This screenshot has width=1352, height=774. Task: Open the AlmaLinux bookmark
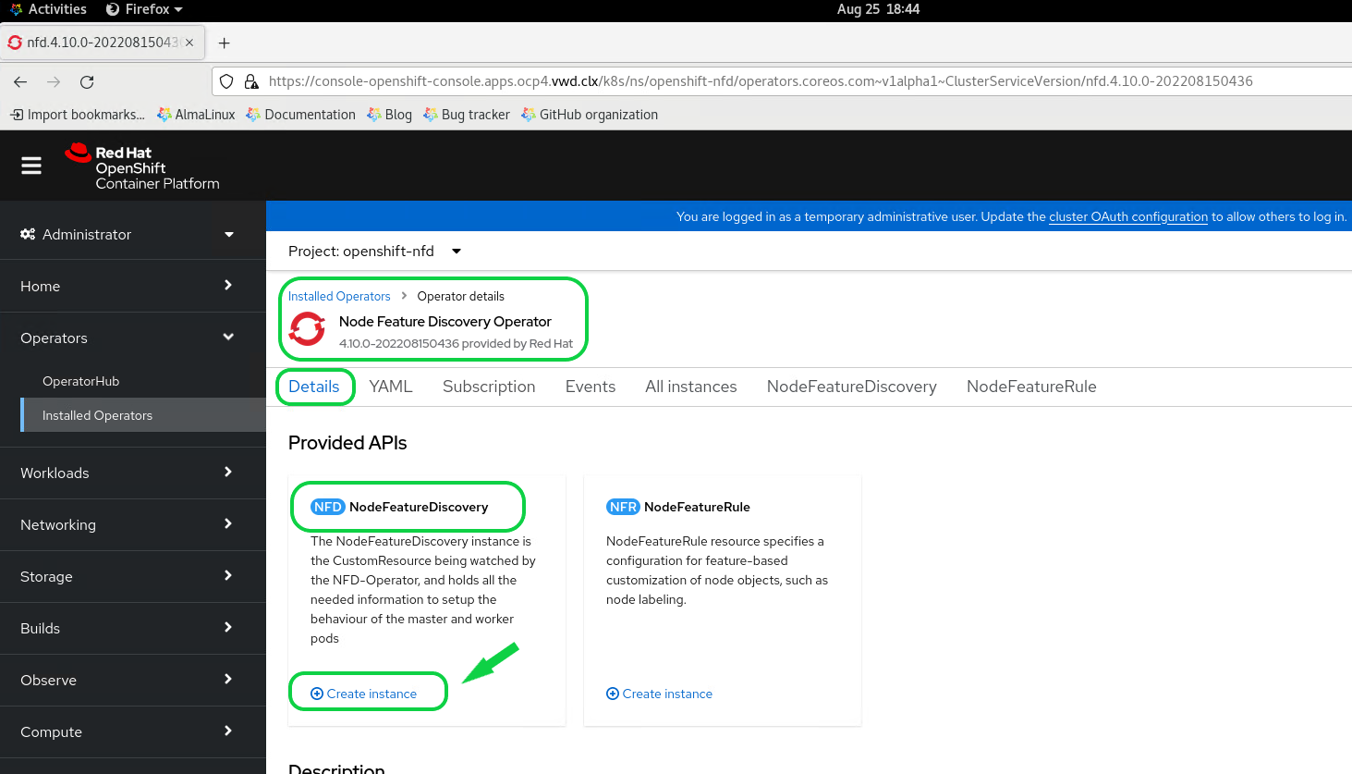pyautogui.click(x=196, y=115)
